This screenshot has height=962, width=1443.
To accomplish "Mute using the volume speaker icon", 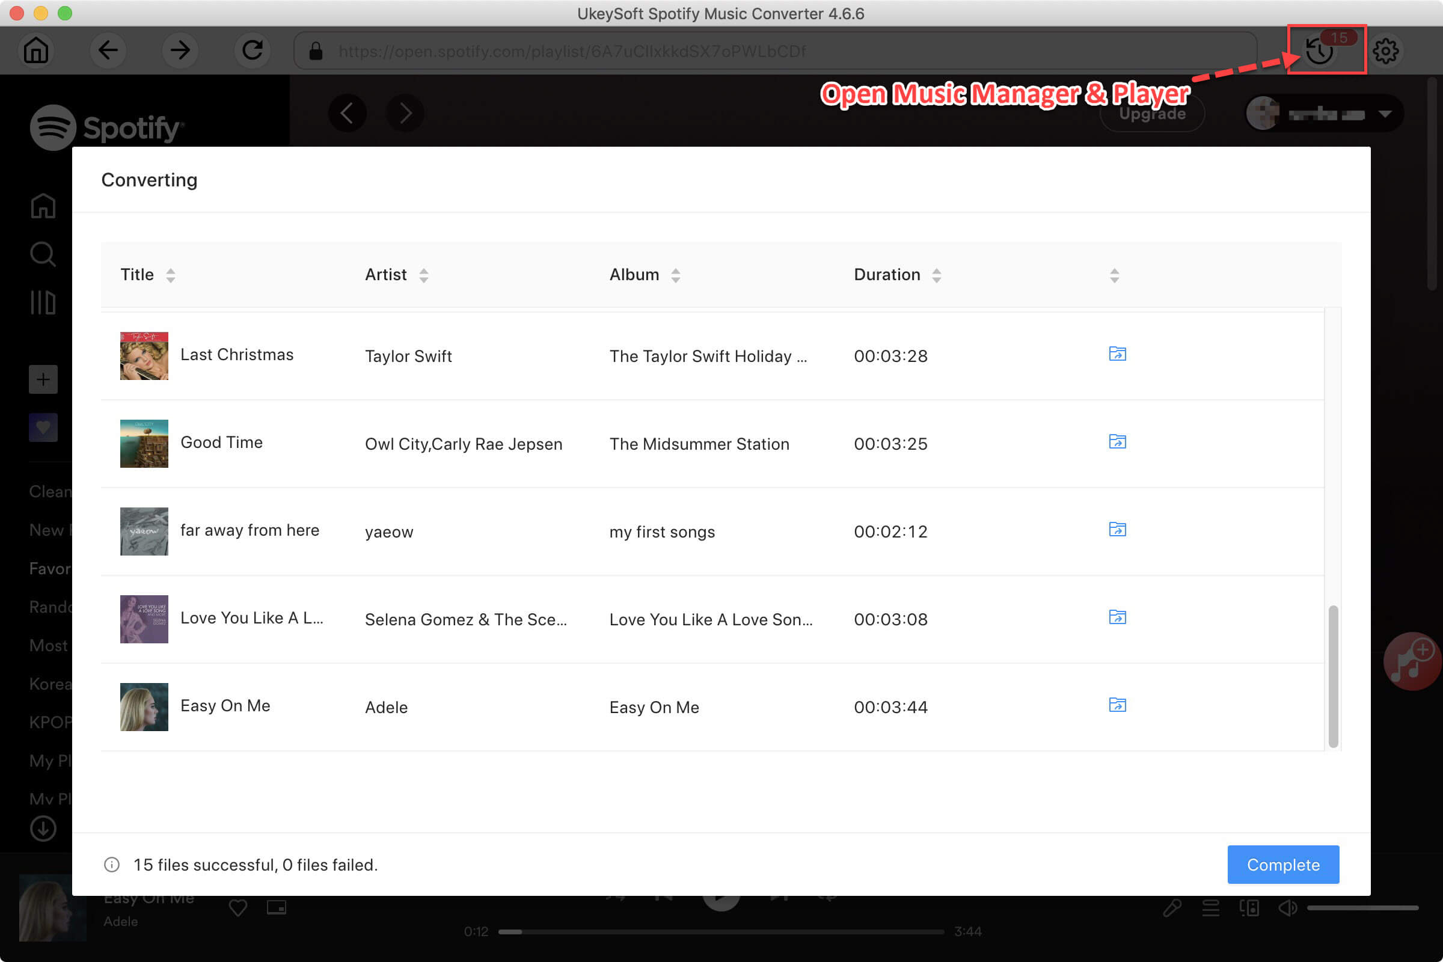I will coord(1288,907).
